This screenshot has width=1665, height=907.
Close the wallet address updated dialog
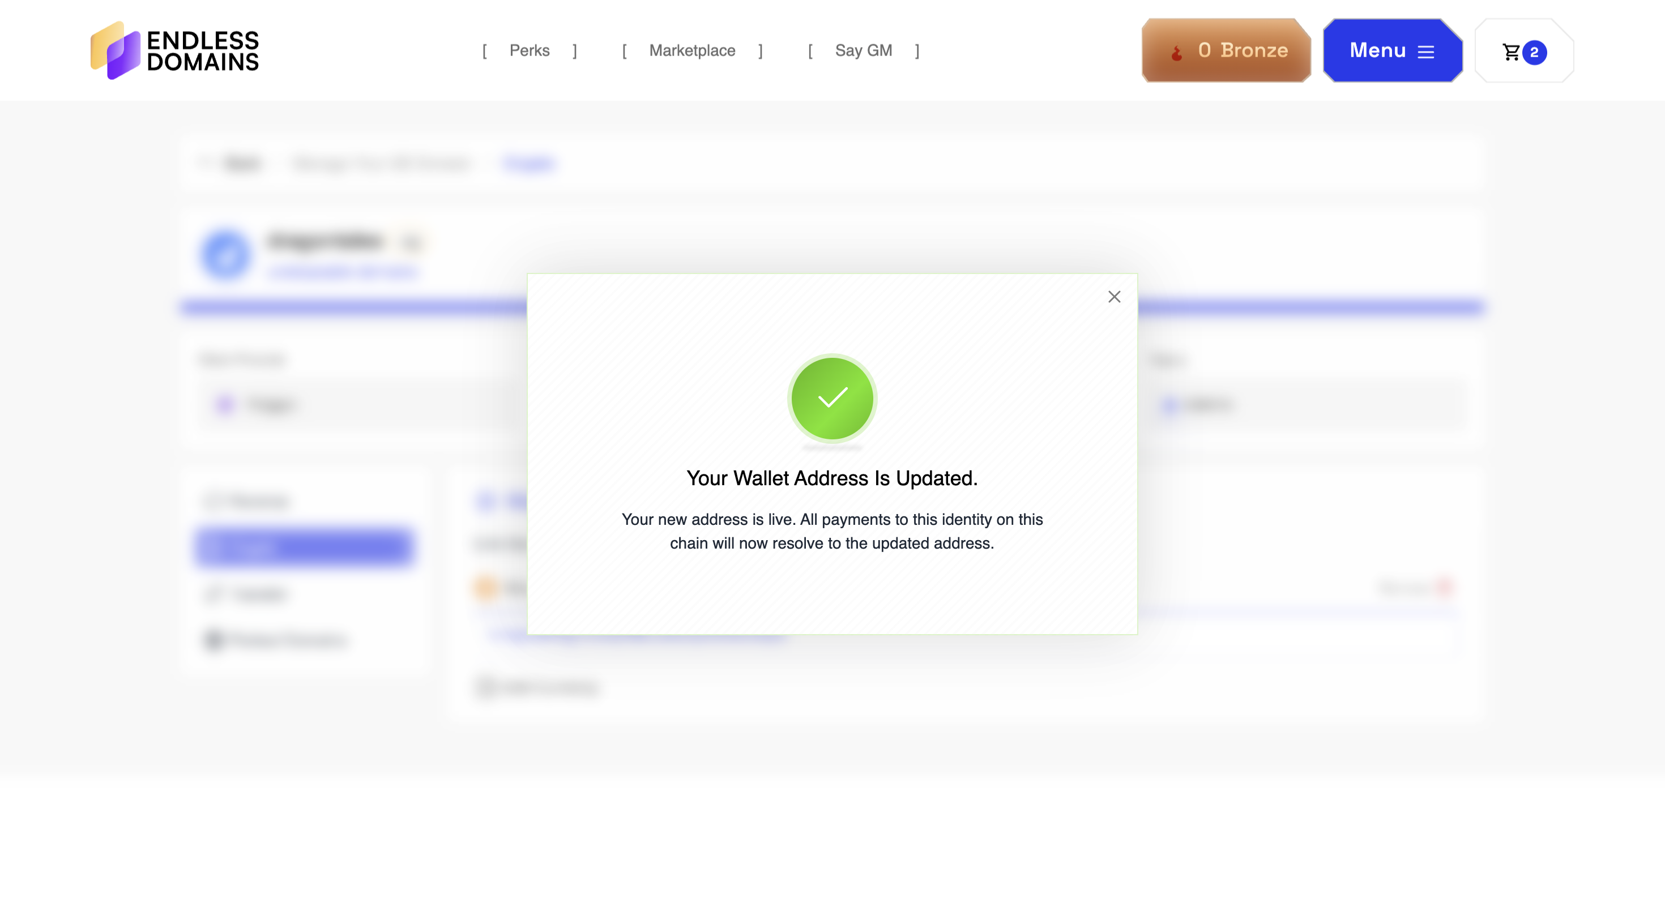click(x=1113, y=297)
